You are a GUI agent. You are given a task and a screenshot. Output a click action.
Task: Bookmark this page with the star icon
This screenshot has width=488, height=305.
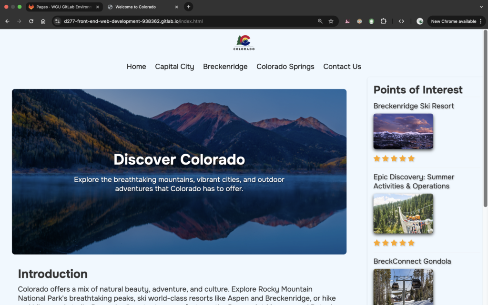[331, 21]
